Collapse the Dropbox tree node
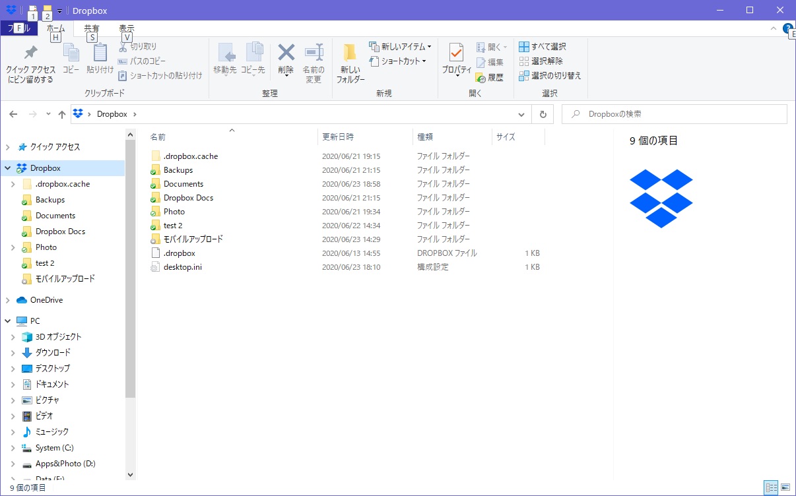The width and height of the screenshot is (796, 496). (x=8, y=168)
